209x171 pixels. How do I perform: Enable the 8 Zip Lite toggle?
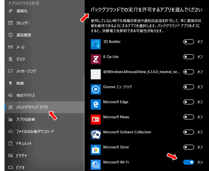pyautogui.click(x=188, y=57)
